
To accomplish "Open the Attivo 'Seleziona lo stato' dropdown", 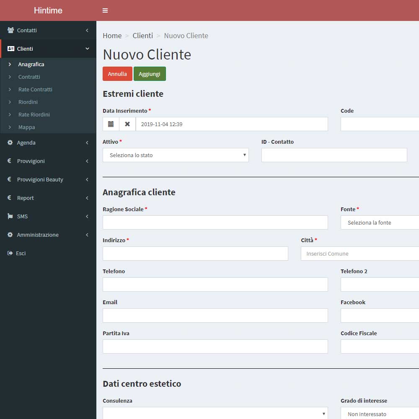I will tap(176, 155).
